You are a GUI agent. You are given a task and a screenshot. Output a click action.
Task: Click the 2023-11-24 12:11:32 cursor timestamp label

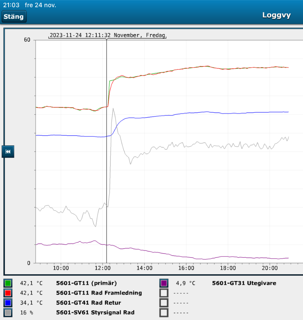coord(107,35)
